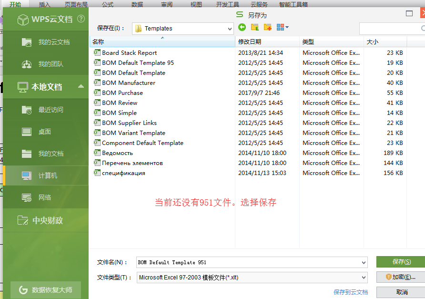Image resolution: width=425 pixels, height=299 pixels.
Task: Open the view mode dropdown icon
Action: (283, 27)
